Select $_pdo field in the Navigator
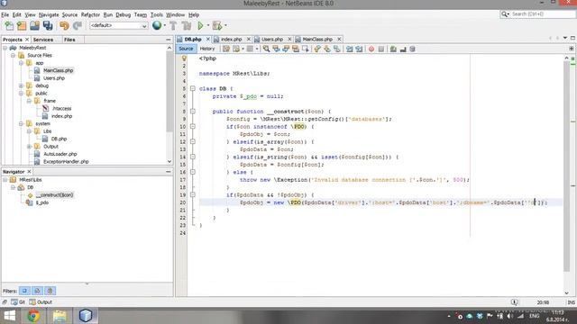The image size is (577, 324). (42, 202)
